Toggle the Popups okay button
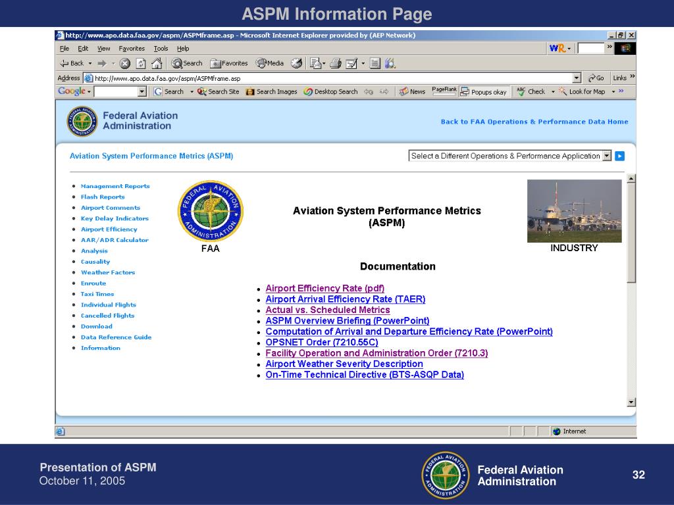 click(484, 91)
